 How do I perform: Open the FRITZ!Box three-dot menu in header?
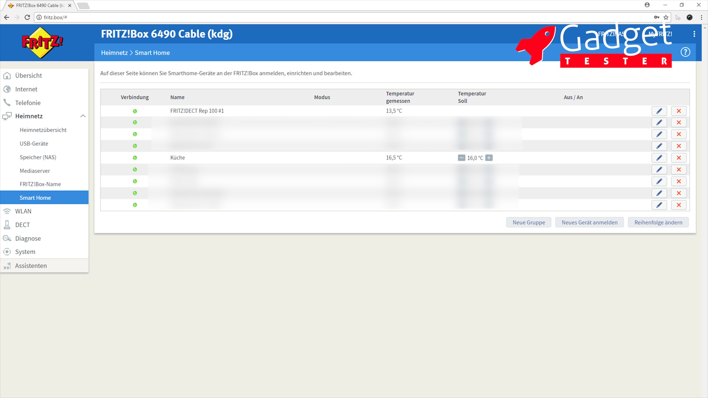point(694,34)
